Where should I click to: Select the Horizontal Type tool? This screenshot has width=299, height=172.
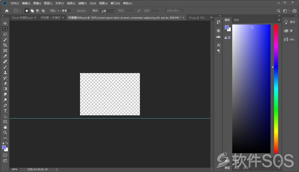[5, 111]
